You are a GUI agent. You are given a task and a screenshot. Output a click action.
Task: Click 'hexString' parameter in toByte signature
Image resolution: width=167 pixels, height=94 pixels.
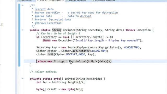click(93, 79)
